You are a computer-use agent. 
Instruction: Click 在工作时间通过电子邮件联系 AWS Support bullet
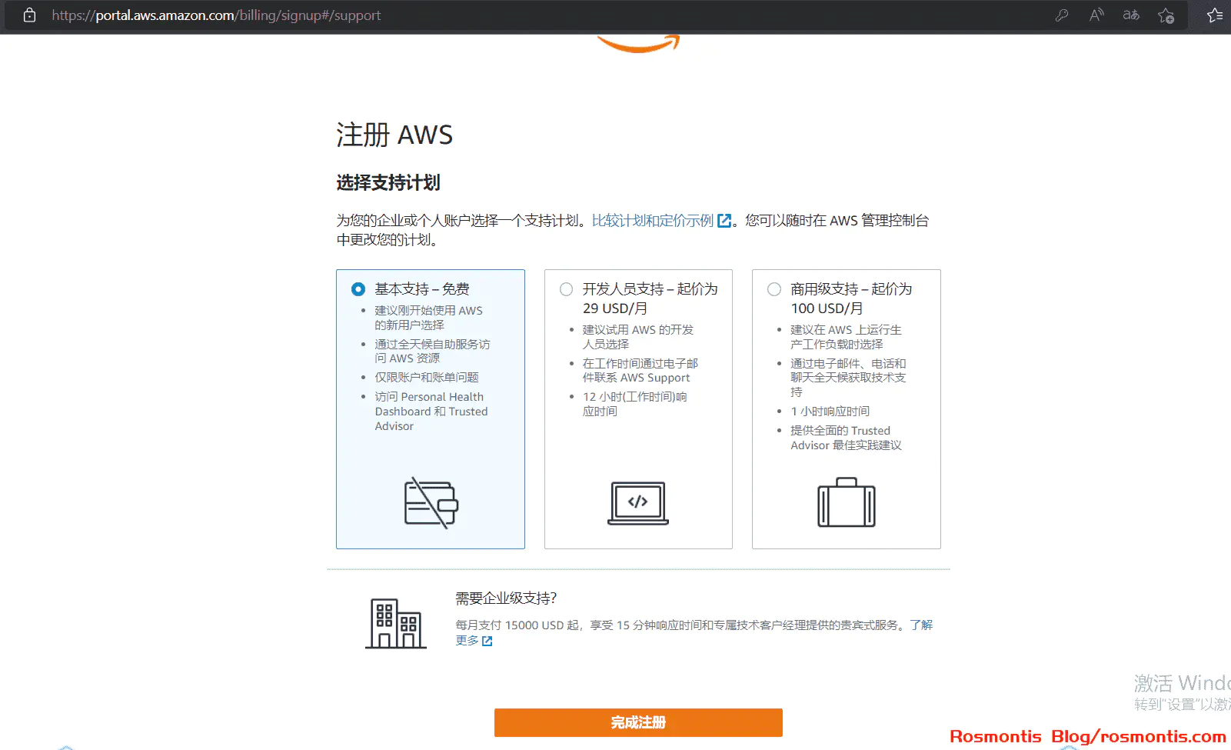pyautogui.click(x=640, y=370)
